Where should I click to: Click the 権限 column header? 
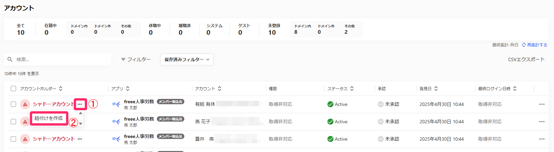point(273,89)
